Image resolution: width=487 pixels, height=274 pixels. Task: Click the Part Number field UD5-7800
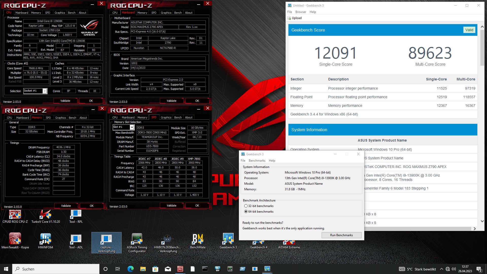click(152, 146)
